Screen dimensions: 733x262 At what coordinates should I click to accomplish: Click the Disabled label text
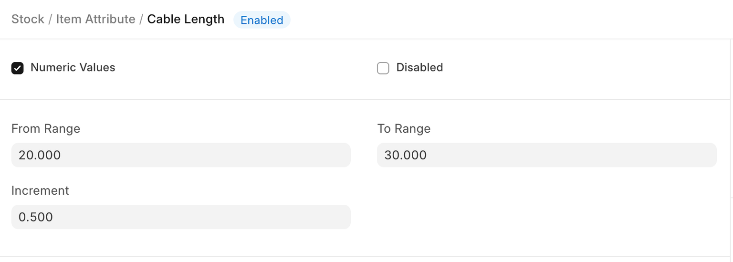419,68
